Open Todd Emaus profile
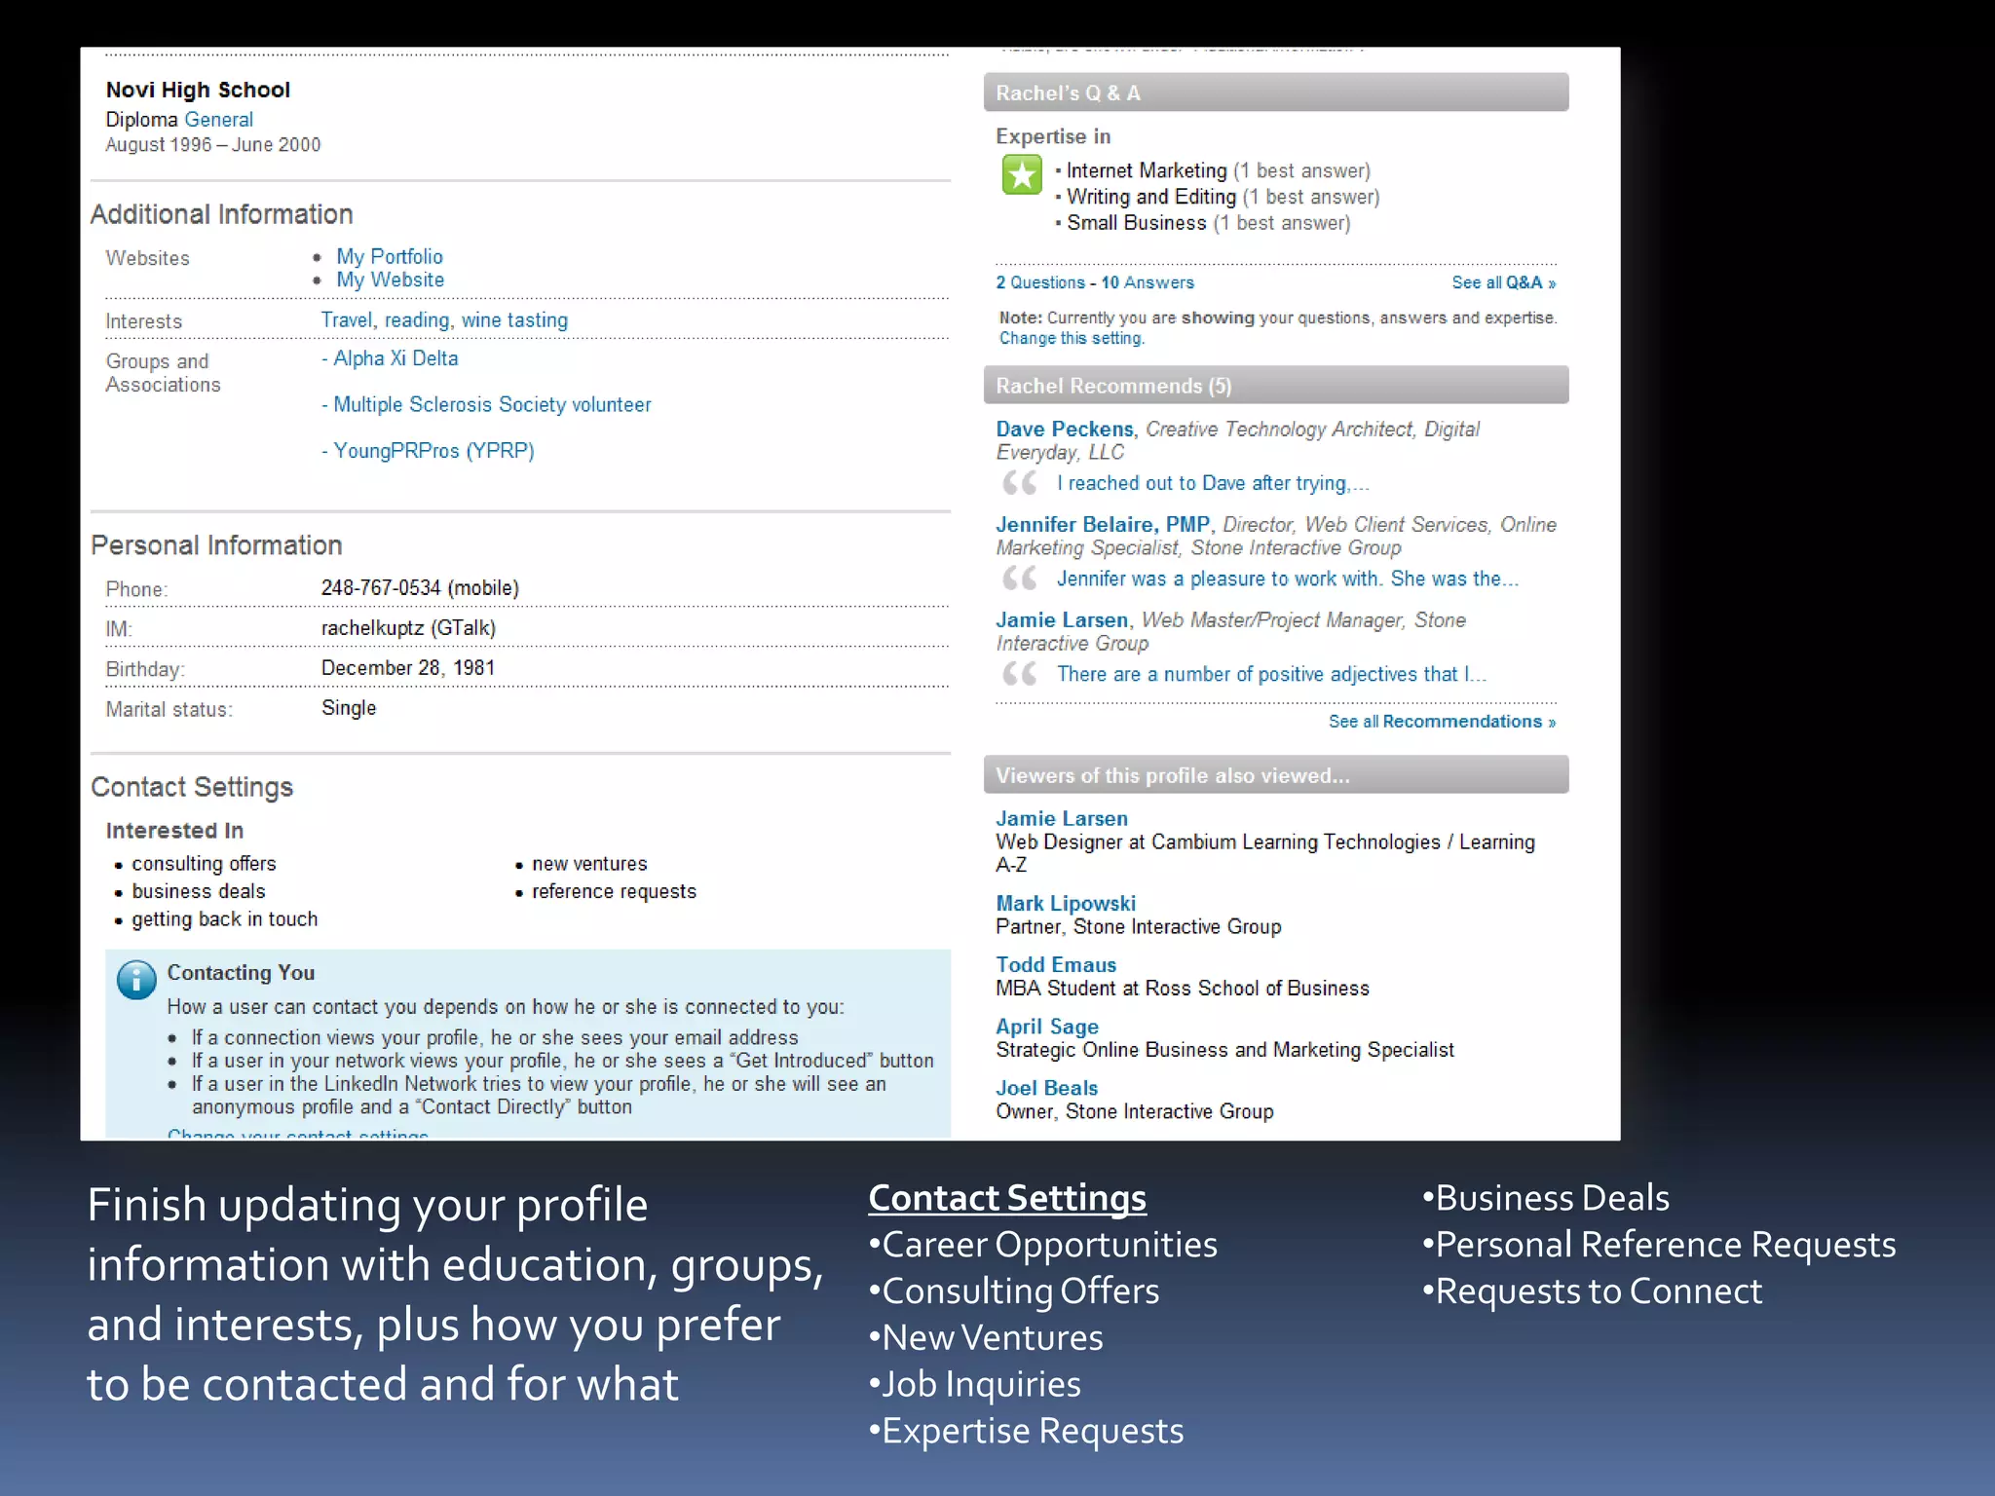Image resolution: width=1995 pixels, height=1496 pixels. point(1056,965)
